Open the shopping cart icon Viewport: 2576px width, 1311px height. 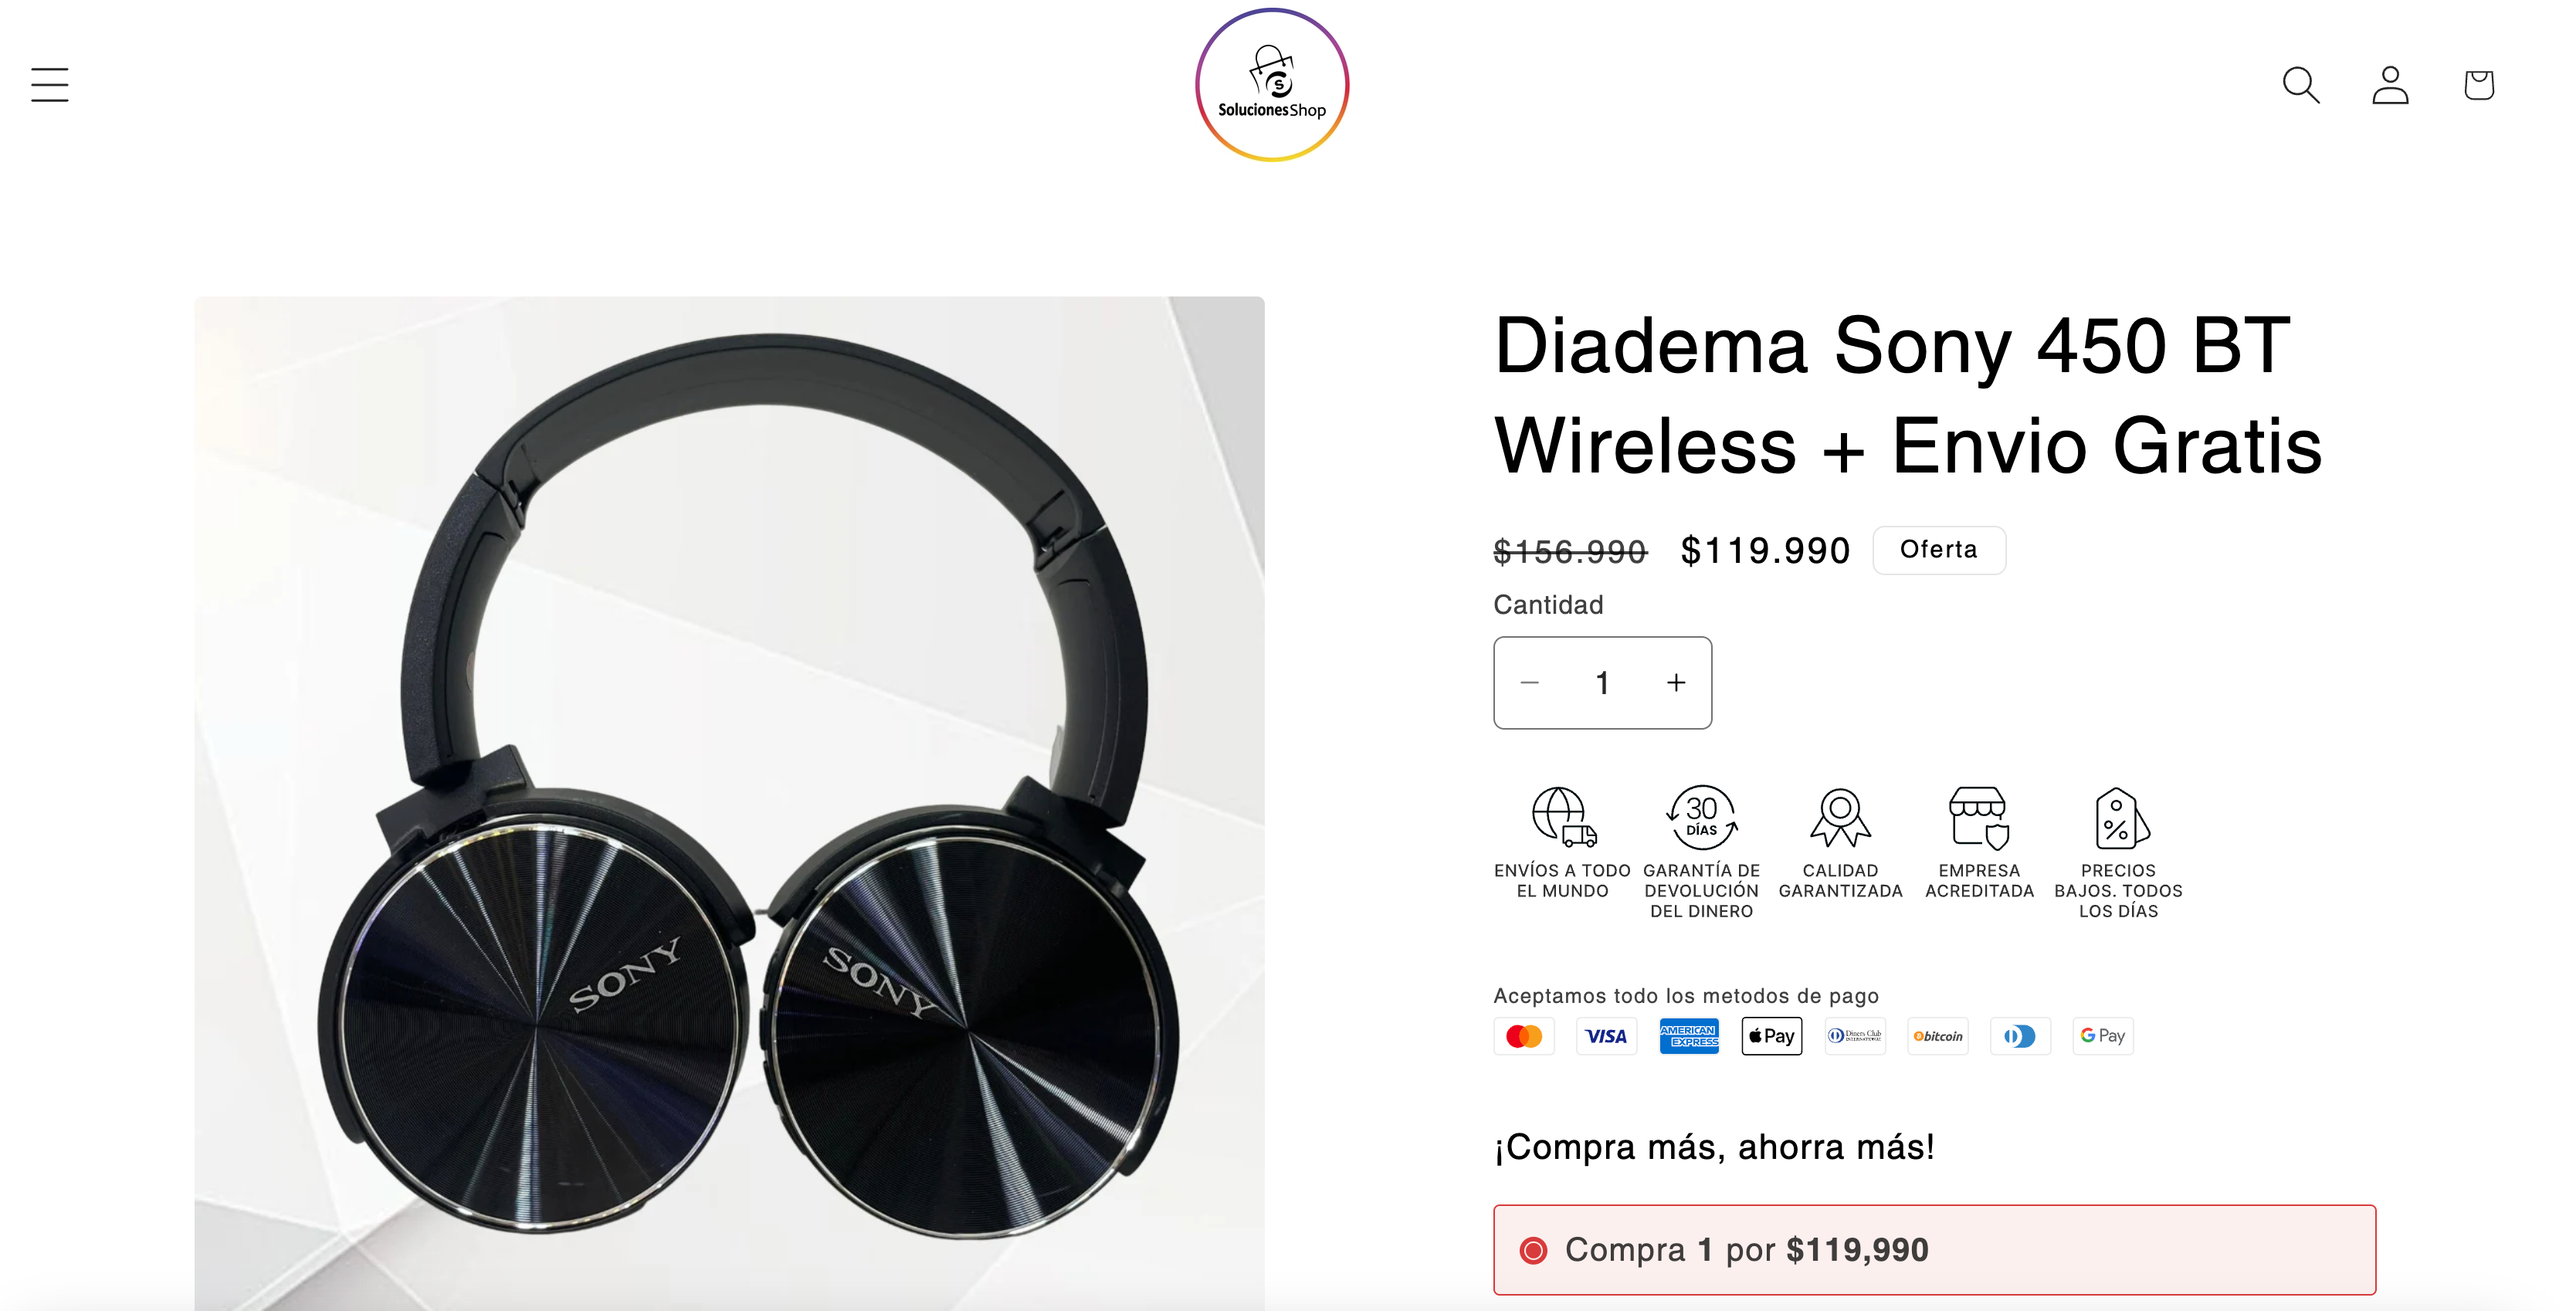point(2478,85)
